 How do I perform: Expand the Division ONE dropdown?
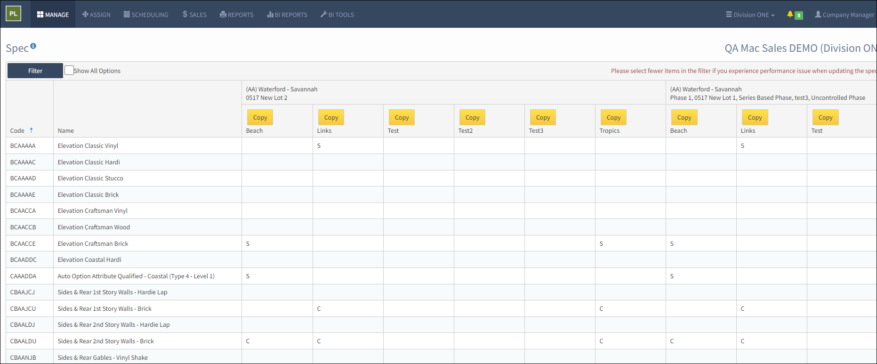(x=750, y=15)
